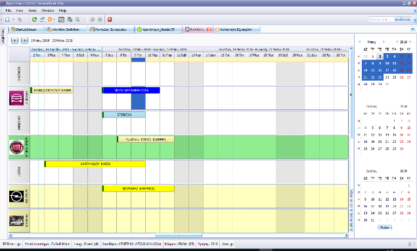417x251 pixels.
Task: Open the Help menu
Action: 62,10
